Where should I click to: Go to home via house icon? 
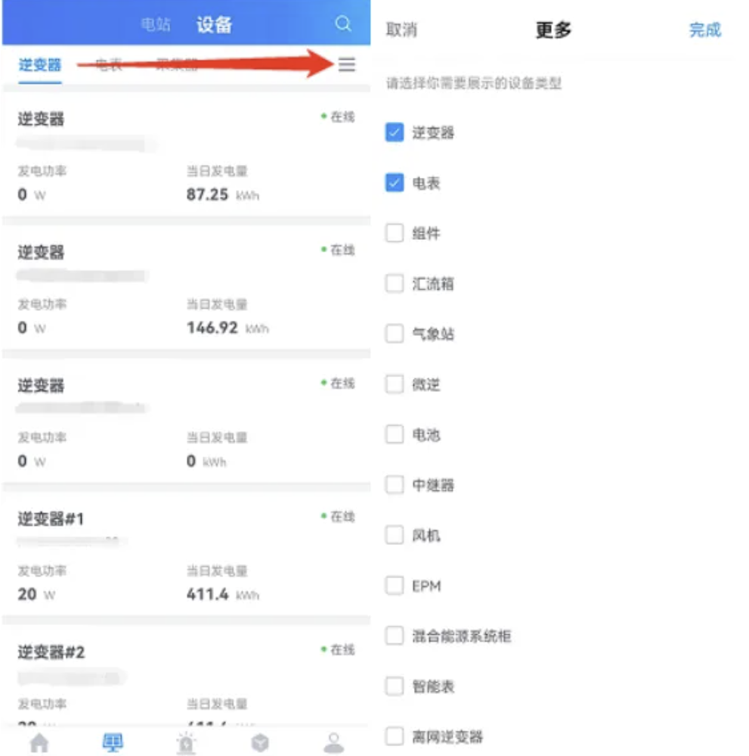[39, 742]
